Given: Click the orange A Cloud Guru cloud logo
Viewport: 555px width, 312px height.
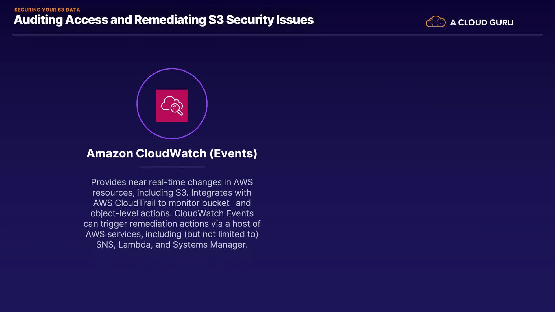Looking at the screenshot, I should [x=435, y=22].
